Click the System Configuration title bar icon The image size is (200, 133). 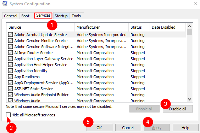point(5,4)
